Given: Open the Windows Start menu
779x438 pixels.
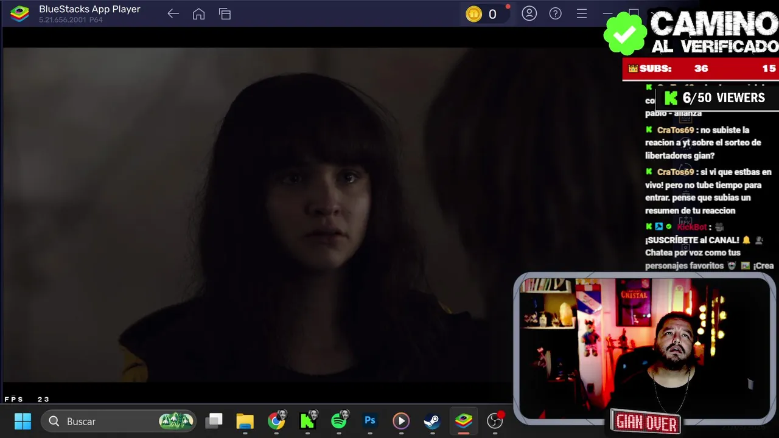Looking at the screenshot, I should coord(23,421).
